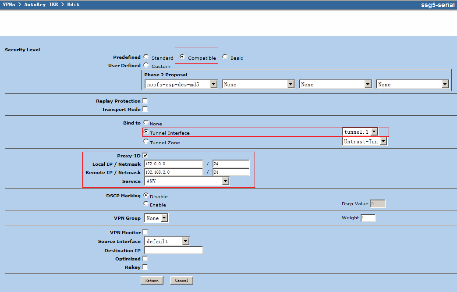
Task: Check the VPN Monitor checkbox
Action: 145,232
